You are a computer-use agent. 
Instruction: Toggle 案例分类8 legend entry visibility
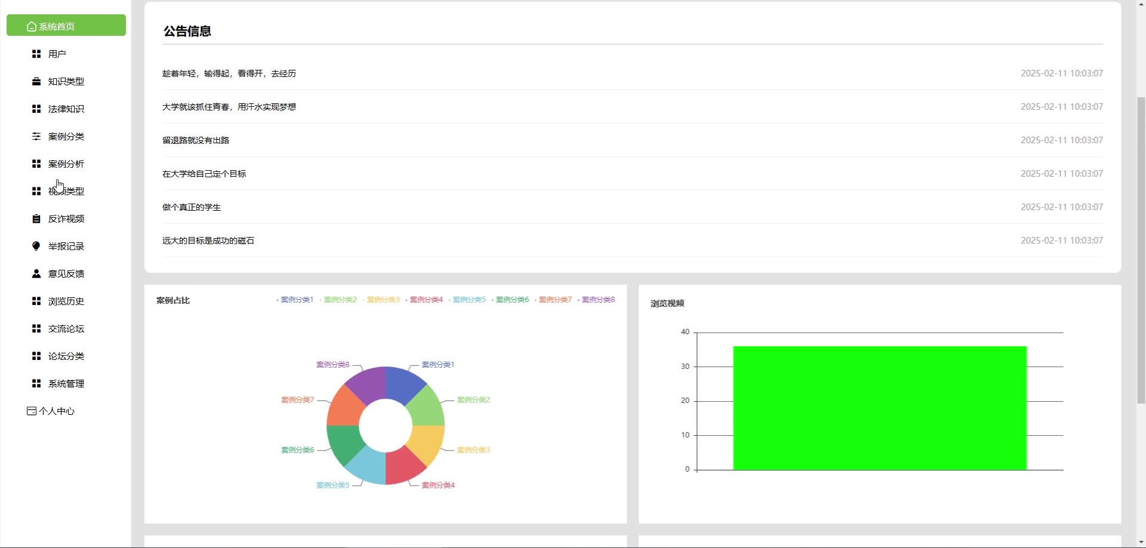[596, 300]
